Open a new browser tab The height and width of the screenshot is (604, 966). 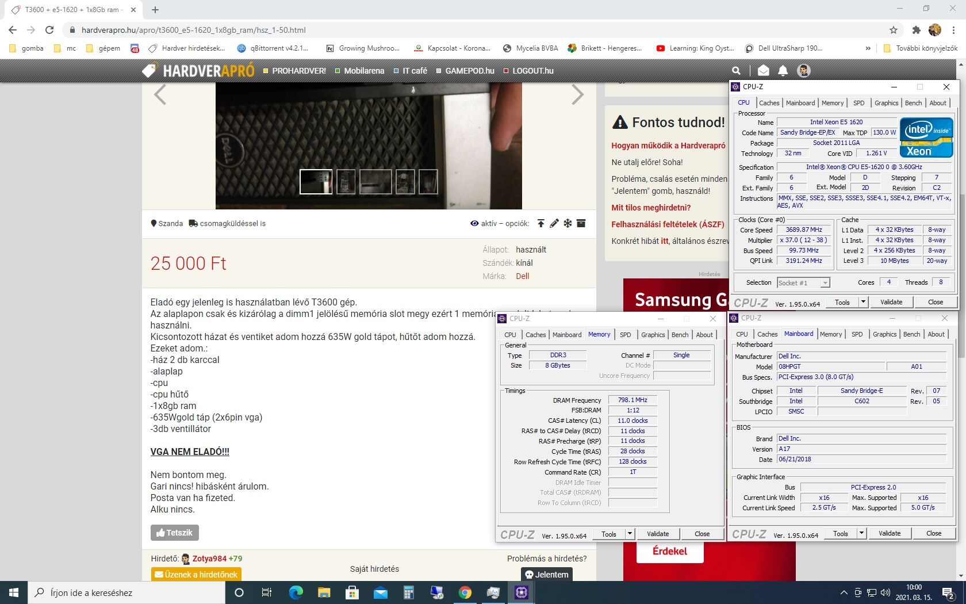pos(155,10)
